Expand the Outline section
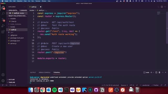 pyautogui.click(x=7, y=80)
